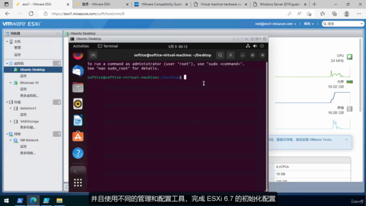Show Applications grid in Ubuntu dock
Image resolution: width=366 pixels, height=206 pixels.
coord(78,183)
